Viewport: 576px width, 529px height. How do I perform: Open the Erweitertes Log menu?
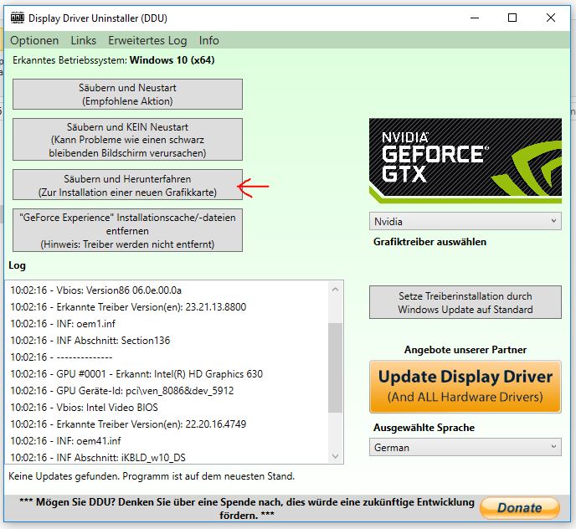[147, 40]
